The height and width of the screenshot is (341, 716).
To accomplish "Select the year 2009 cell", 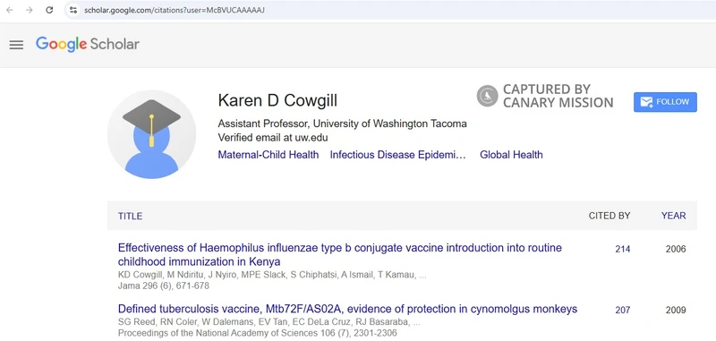I will (676, 311).
